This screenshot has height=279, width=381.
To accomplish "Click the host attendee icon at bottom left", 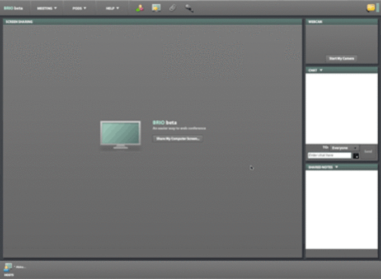I will (x=8, y=267).
